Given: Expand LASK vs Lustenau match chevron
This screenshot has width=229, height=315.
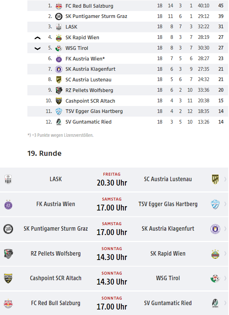Looking at the screenshot, I should coord(225,179).
